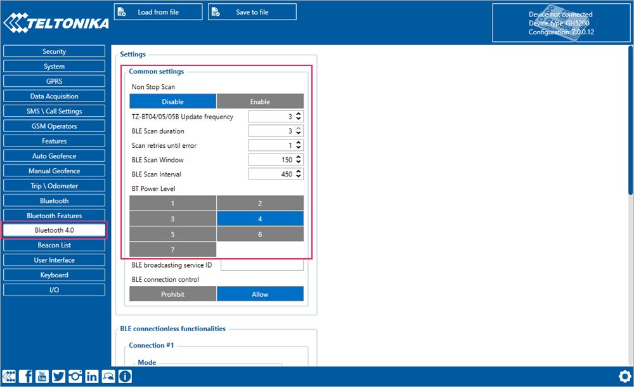Open the Facebook page icon
This screenshot has height=387, width=634.
[26, 376]
